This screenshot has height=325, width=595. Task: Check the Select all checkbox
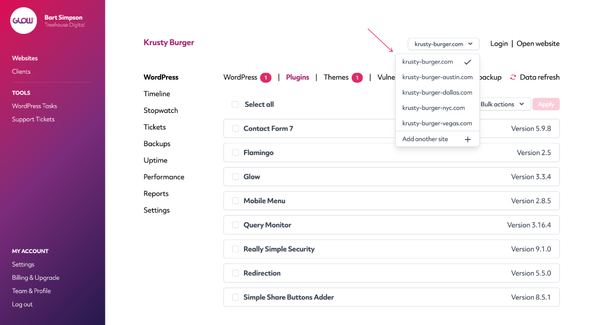(235, 104)
